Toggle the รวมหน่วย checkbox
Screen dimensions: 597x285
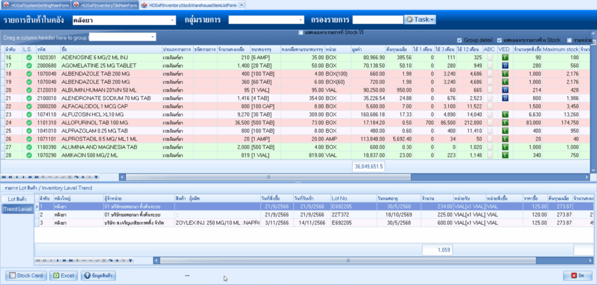(x=570, y=40)
